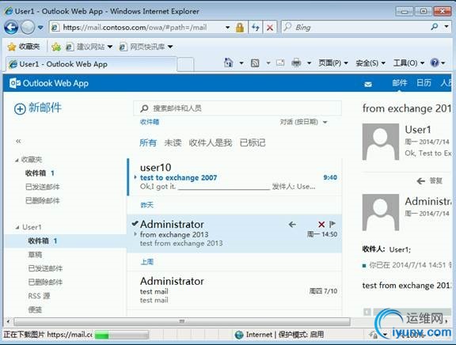Screen dimensions: 456x345
Task: Open the address bar URL dropdown arrow
Action: coord(228,28)
